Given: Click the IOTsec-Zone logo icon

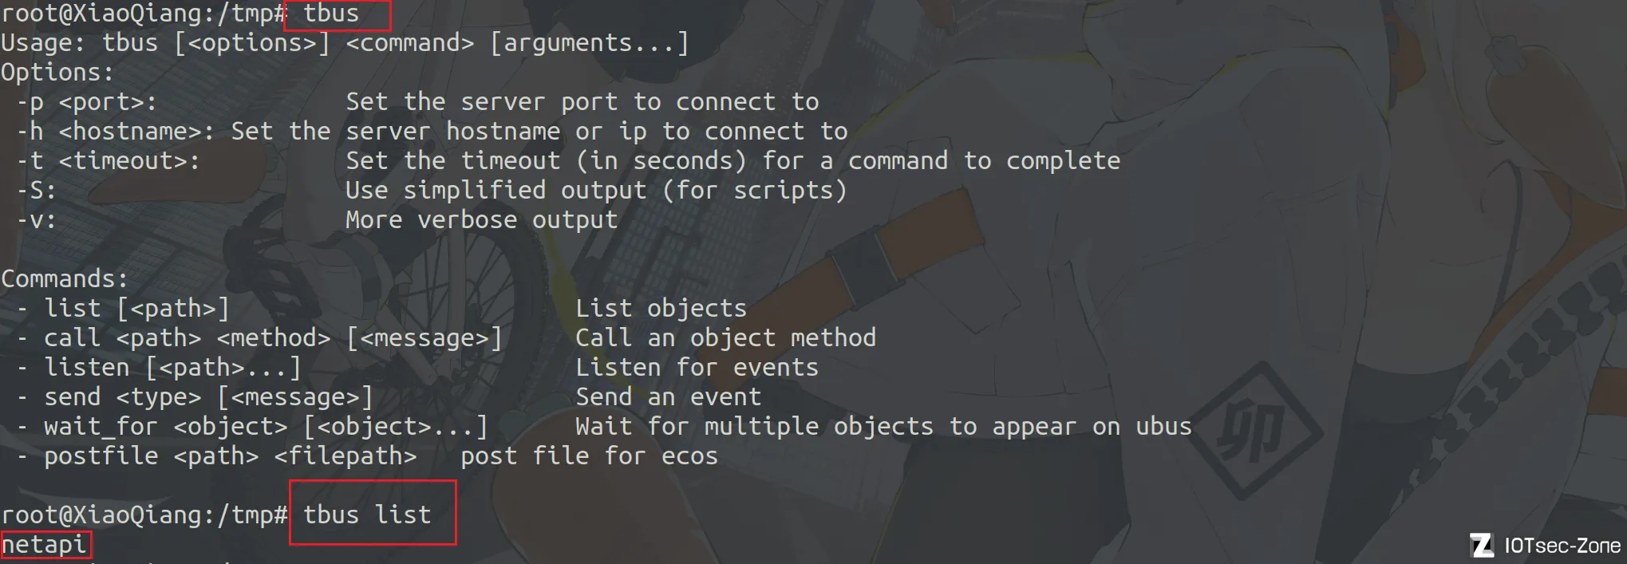Looking at the screenshot, I should click(1482, 546).
